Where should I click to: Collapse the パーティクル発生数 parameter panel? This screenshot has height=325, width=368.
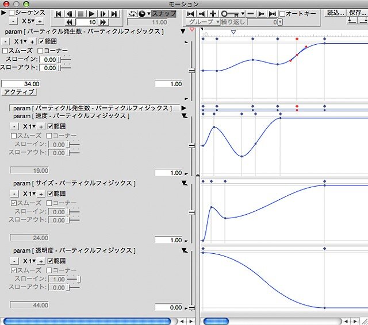point(183,31)
